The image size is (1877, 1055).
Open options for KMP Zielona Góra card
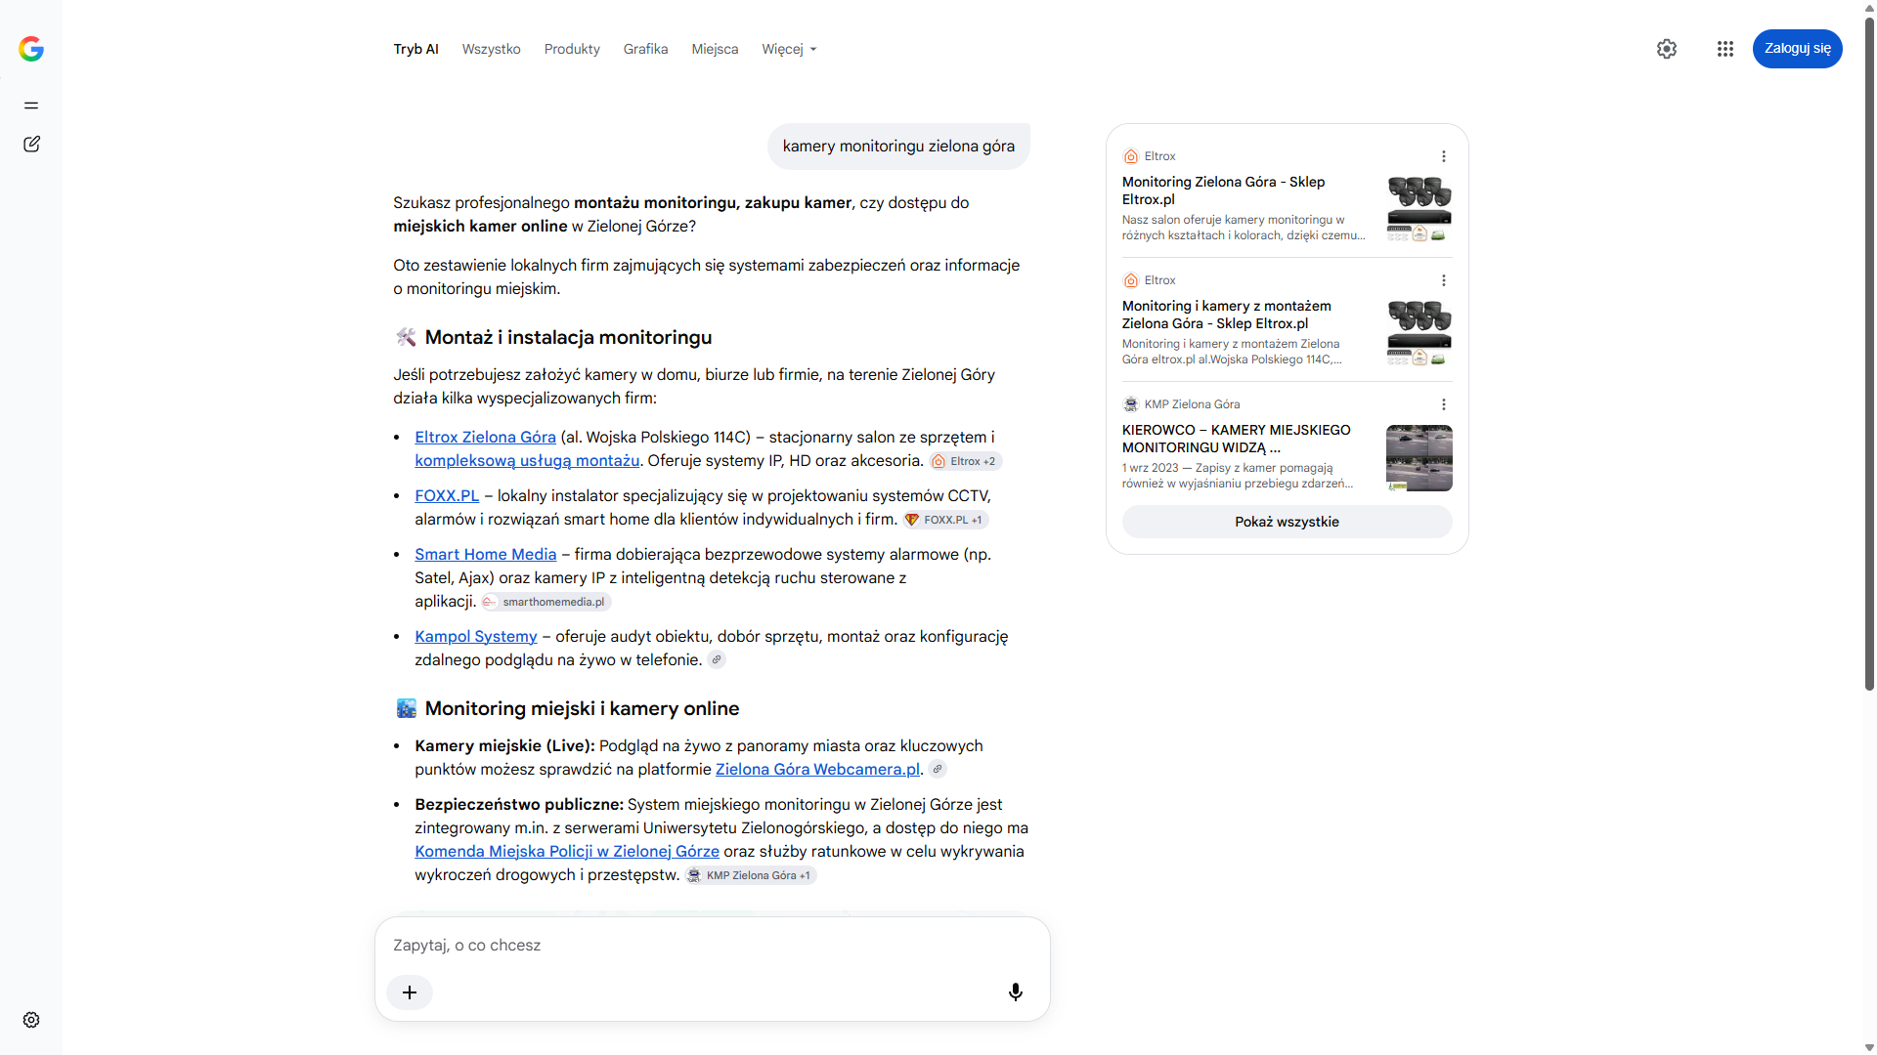click(1444, 404)
